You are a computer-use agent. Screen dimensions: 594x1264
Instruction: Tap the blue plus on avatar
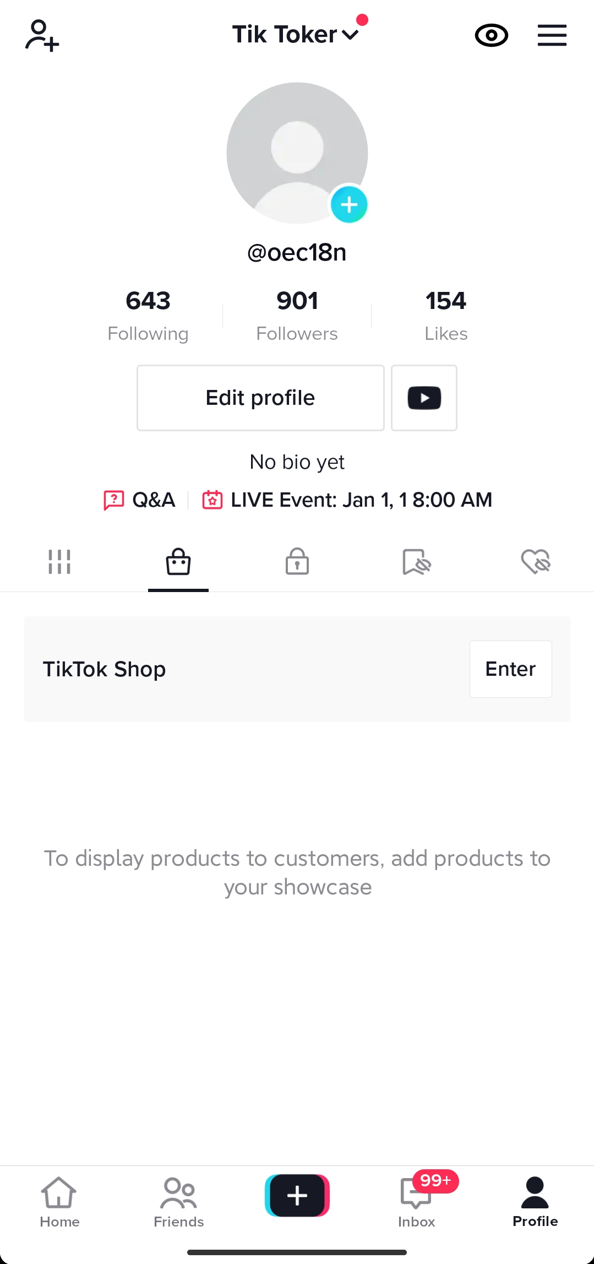click(348, 205)
